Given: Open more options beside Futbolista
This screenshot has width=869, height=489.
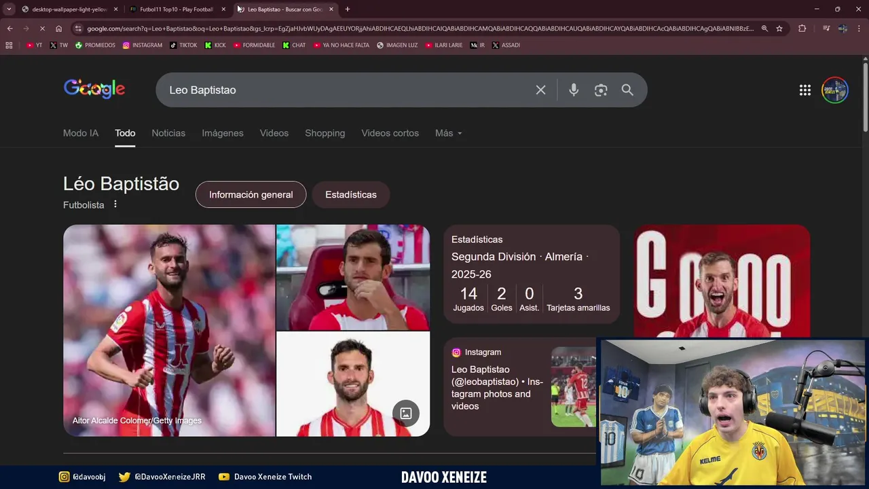Looking at the screenshot, I should tap(115, 204).
